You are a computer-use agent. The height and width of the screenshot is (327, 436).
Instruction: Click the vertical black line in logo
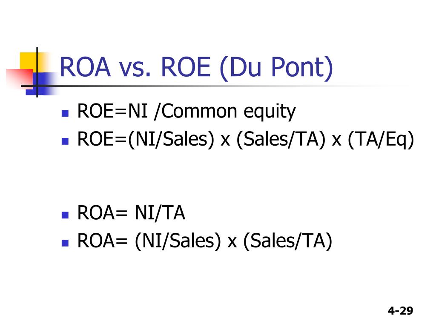(x=37, y=72)
